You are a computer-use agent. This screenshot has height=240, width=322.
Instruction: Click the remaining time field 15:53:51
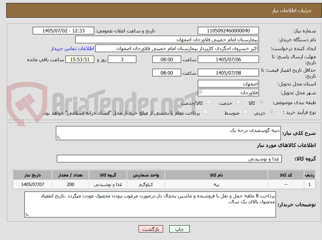tap(80, 60)
